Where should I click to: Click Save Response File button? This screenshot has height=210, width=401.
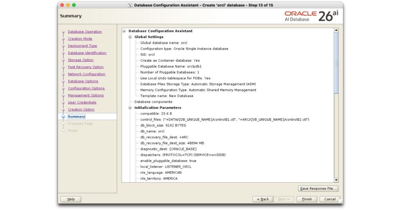[318, 189]
